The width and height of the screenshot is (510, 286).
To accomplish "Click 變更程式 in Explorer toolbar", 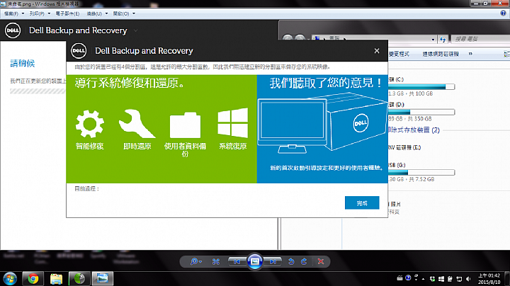I will pyautogui.click(x=399, y=54).
